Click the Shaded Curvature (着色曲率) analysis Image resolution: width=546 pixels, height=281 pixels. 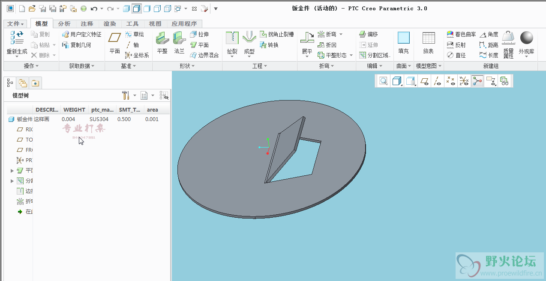coord(461,34)
